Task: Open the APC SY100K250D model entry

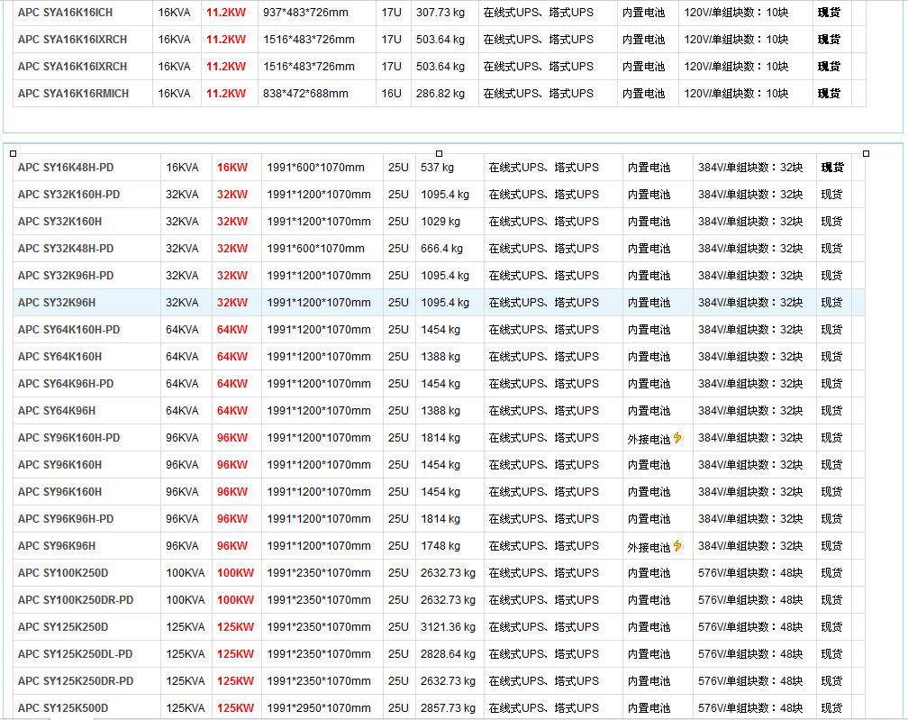Action: (63, 573)
